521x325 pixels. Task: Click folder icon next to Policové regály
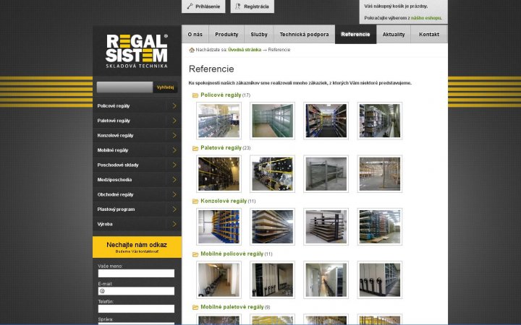click(195, 95)
